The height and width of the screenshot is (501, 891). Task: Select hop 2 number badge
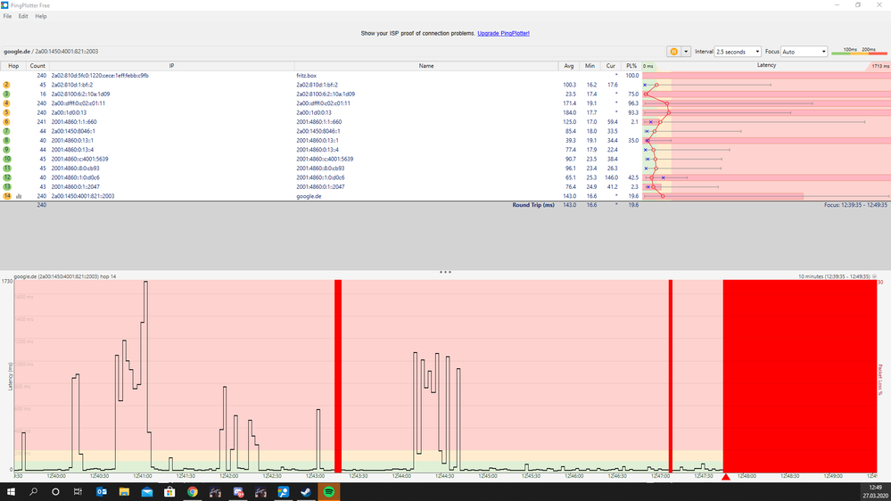[x=7, y=85]
